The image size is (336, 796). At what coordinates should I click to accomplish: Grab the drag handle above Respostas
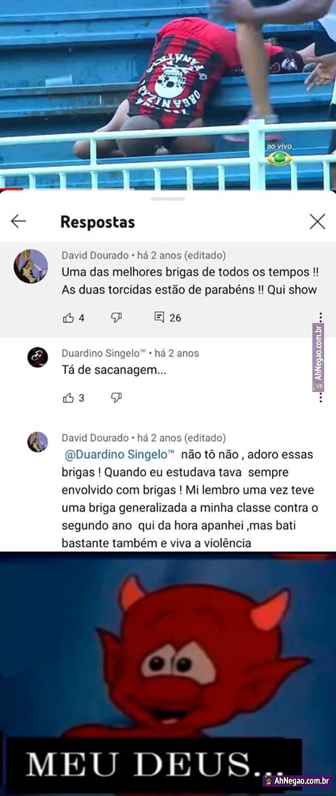coord(168,199)
